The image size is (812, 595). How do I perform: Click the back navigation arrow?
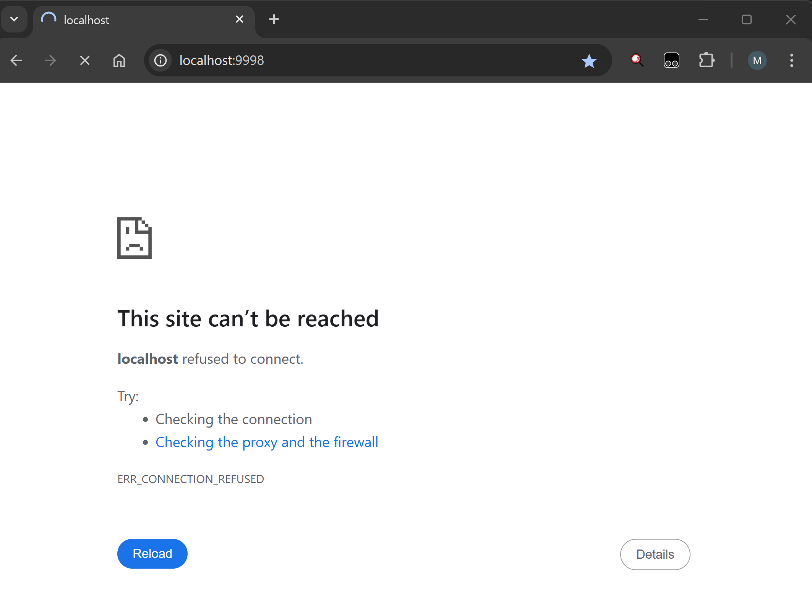click(16, 60)
